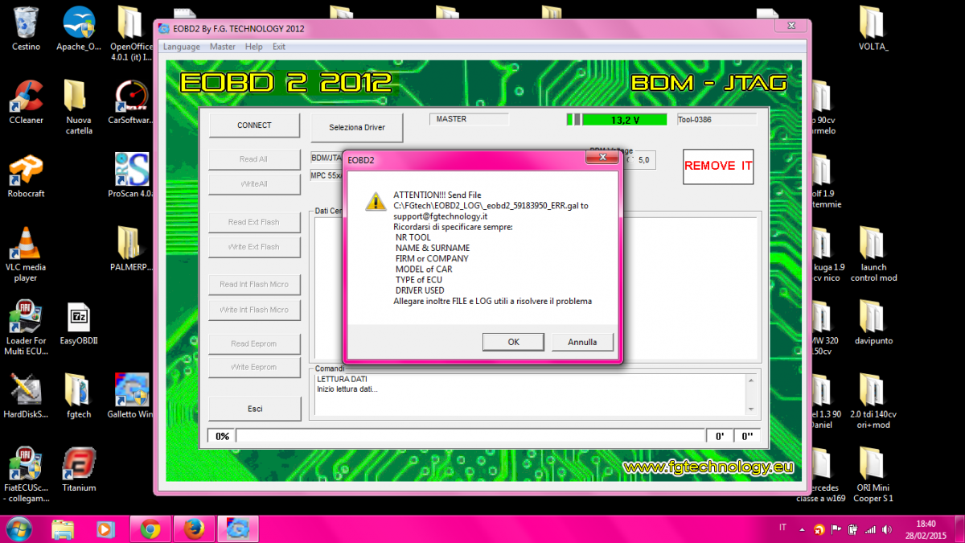Open the Action Center flag icon
965x543 pixels.
[x=836, y=530]
